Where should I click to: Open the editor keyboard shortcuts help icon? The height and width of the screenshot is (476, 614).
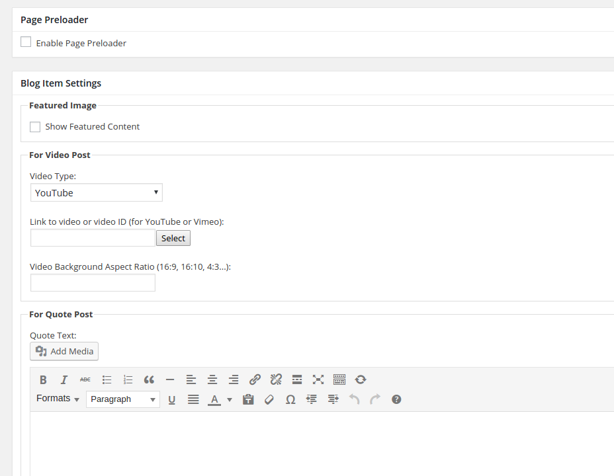pos(396,399)
